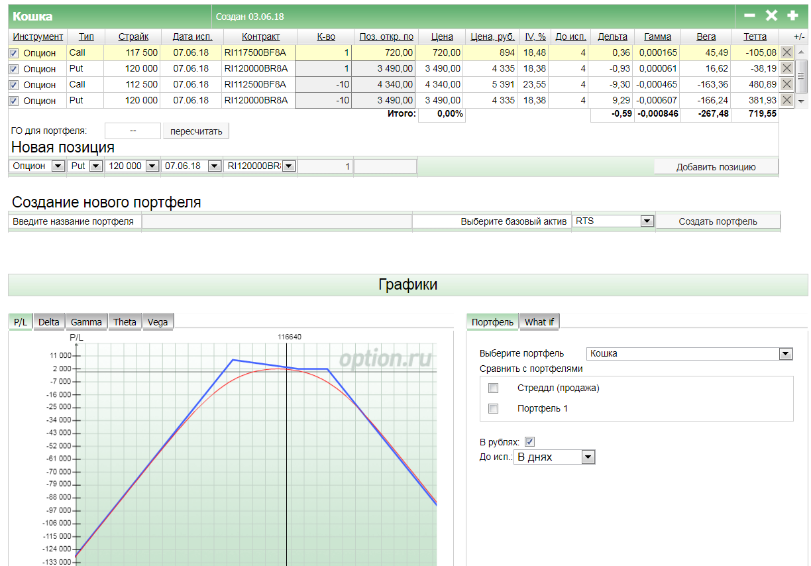This screenshot has width=811, height=566.
Task: Sort by Дельта column header
Action: click(x=612, y=36)
